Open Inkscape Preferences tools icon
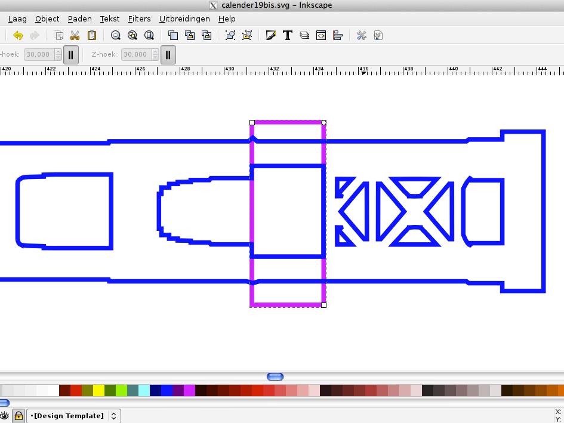564x423 pixels. click(362, 35)
